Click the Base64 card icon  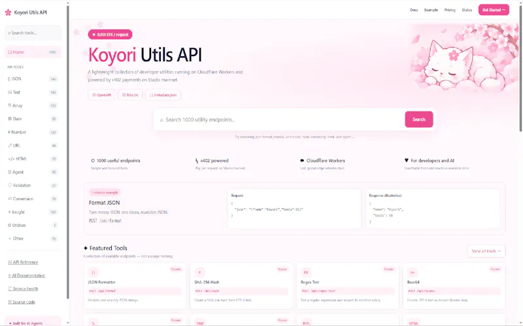(x=413, y=272)
